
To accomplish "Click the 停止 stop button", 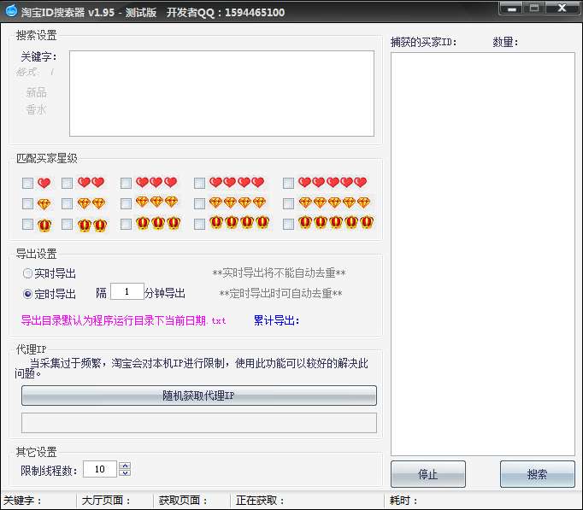I will tap(428, 474).
